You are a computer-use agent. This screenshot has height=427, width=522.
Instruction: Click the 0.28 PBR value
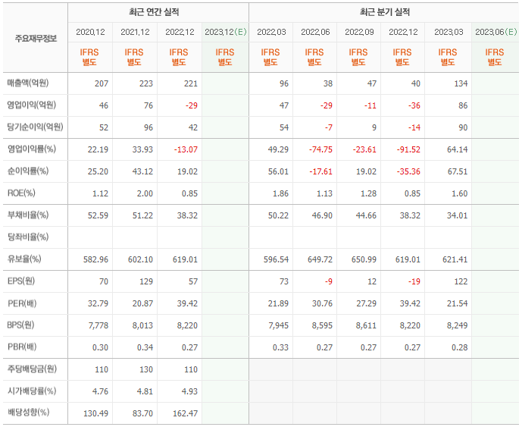point(460,347)
